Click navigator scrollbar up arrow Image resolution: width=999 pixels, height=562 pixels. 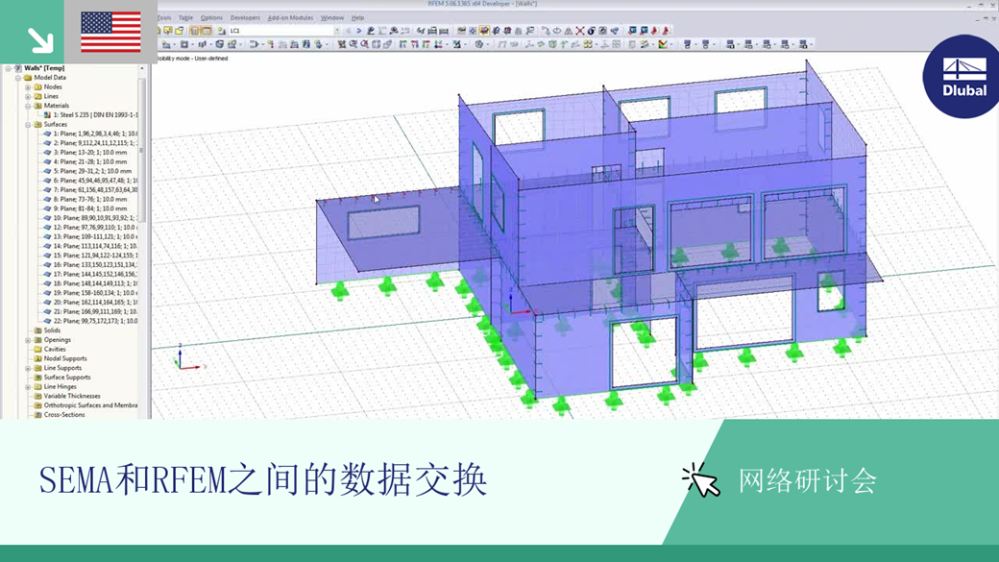click(141, 68)
